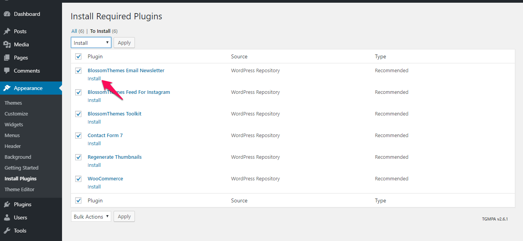Image resolution: width=523 pixels, height=241 pixels.
Task: Open the bottom Bulk Actions dropdown
Action: [x=91, y=217]
